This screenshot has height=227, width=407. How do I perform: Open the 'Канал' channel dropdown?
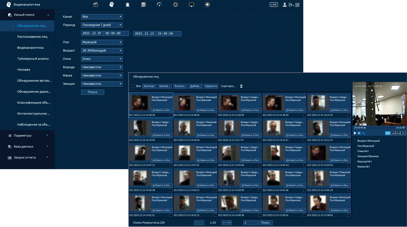(101, 17)
